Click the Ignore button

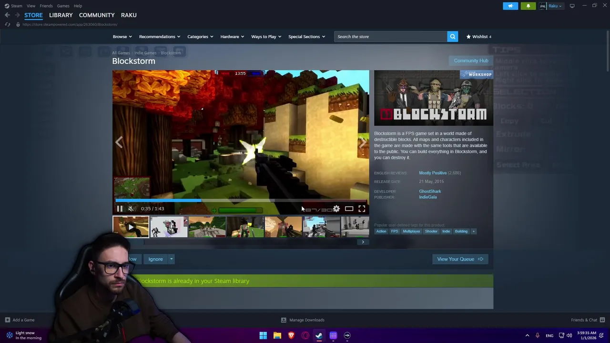pyautogui.click(x=155, y=259)
